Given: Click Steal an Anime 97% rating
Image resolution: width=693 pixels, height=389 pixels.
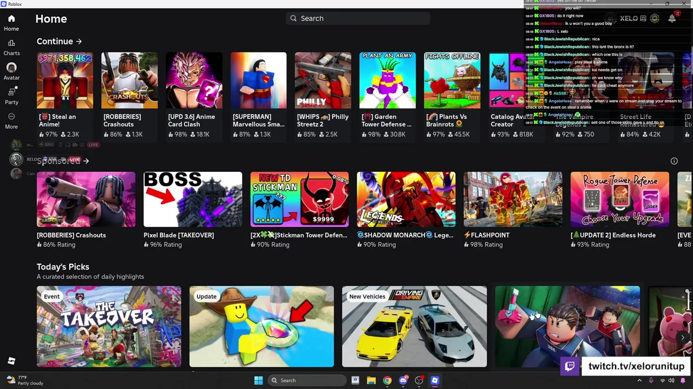Looking at the screenshot, I should [x=48, y=135].
